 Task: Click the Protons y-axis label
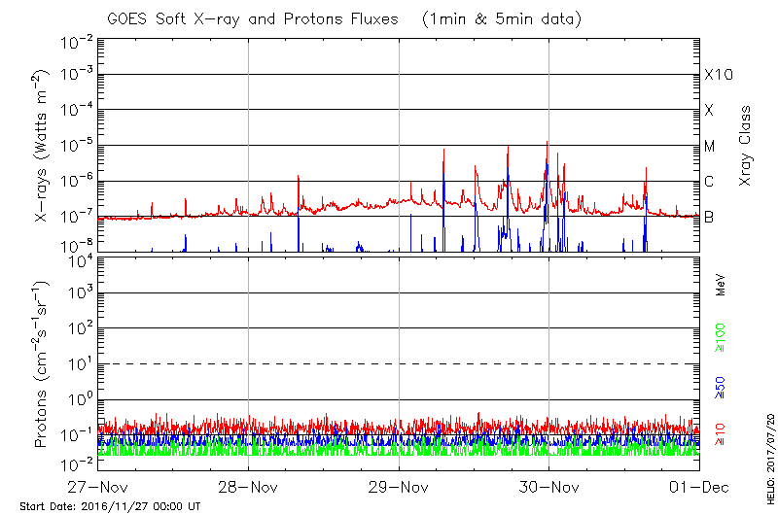(x=43, y=364)
